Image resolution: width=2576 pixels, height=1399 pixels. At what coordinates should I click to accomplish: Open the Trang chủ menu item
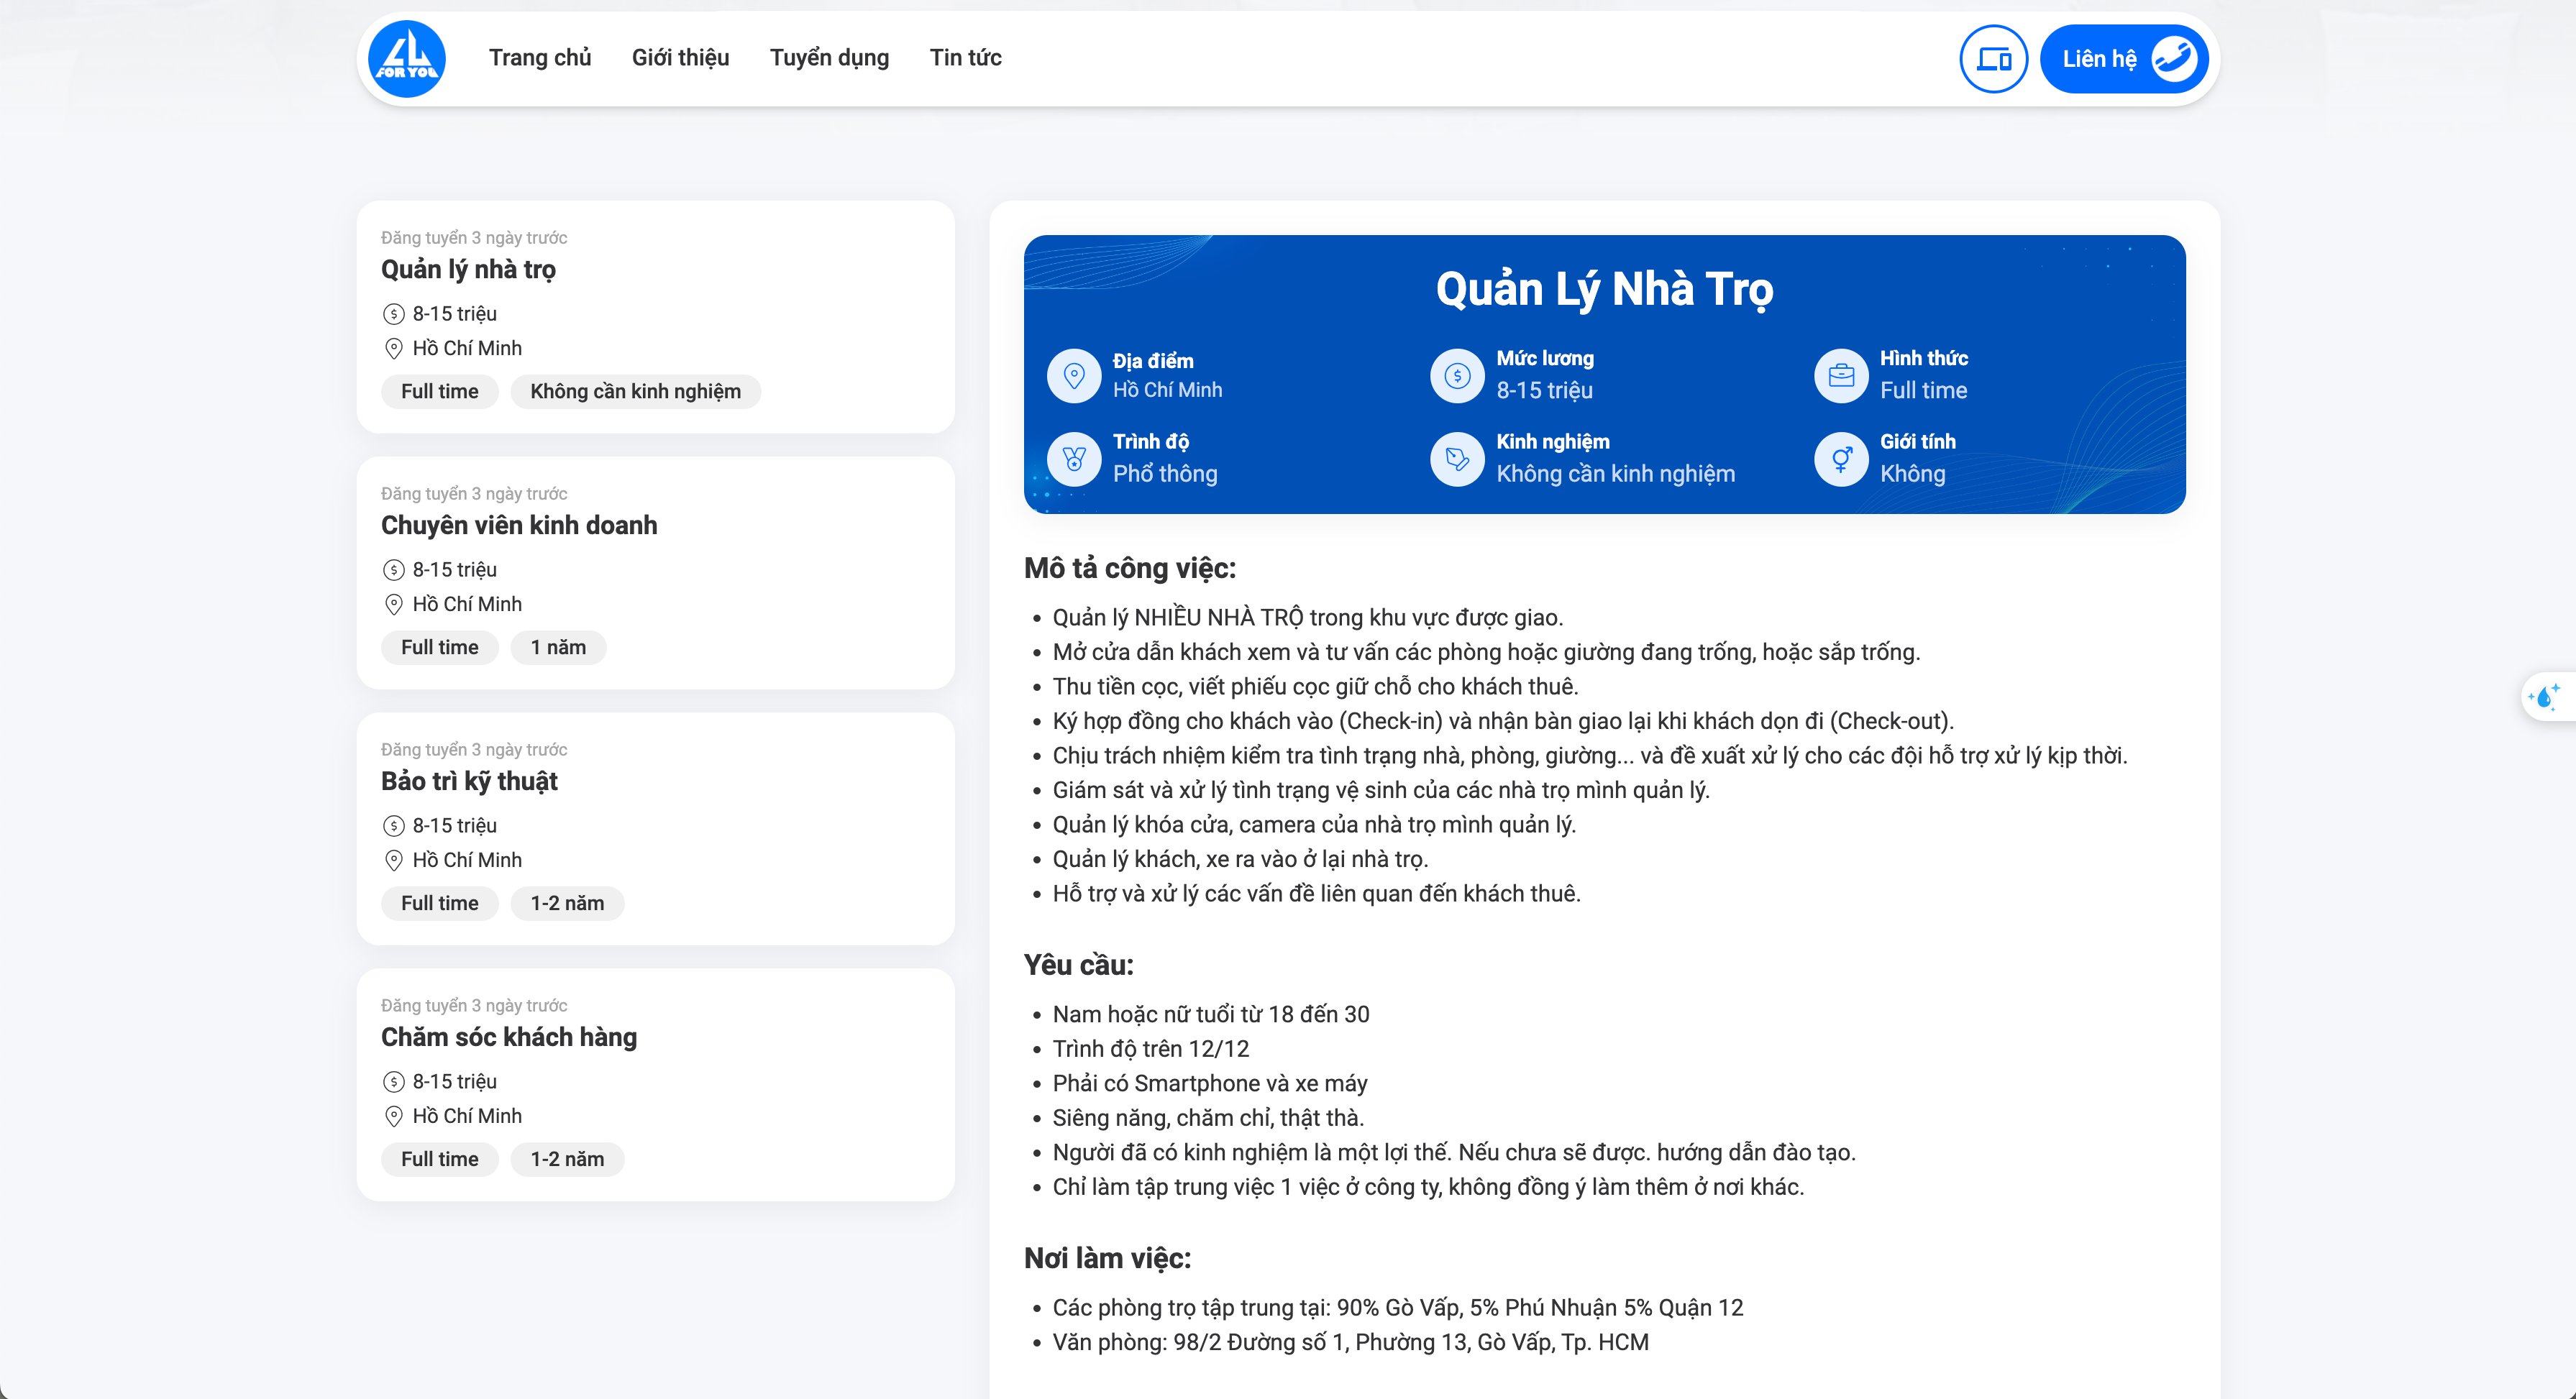pyautogui.click(x=540, y=58)
